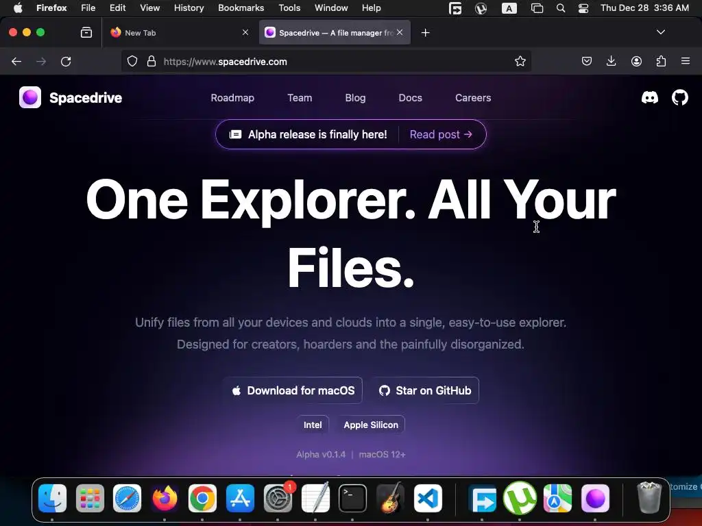
Task: Open the Firefox menu in menu bar
Action: pos(51,8)
